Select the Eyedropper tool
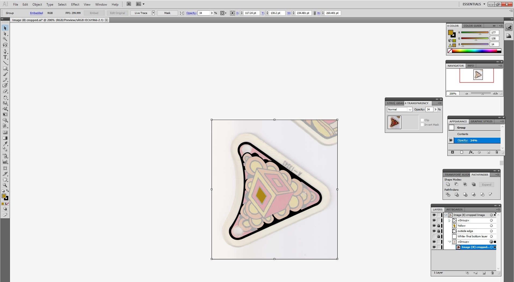This screenshot has width=514, height=282. click(x=5, y=144)
